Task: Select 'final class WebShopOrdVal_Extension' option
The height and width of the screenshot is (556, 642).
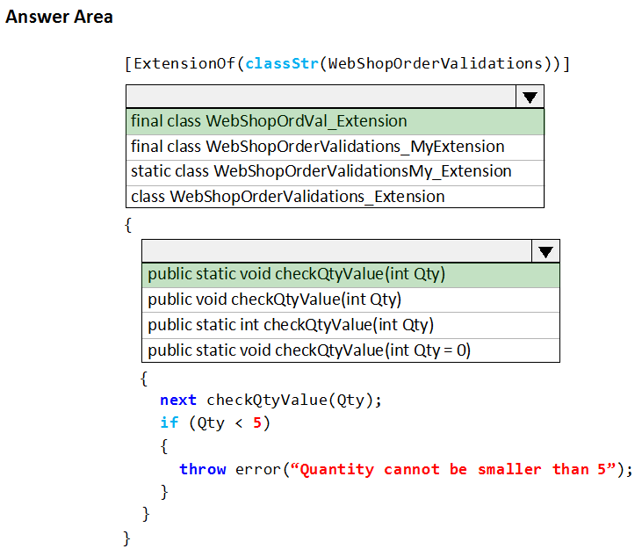Action: [x=335, y=121]
